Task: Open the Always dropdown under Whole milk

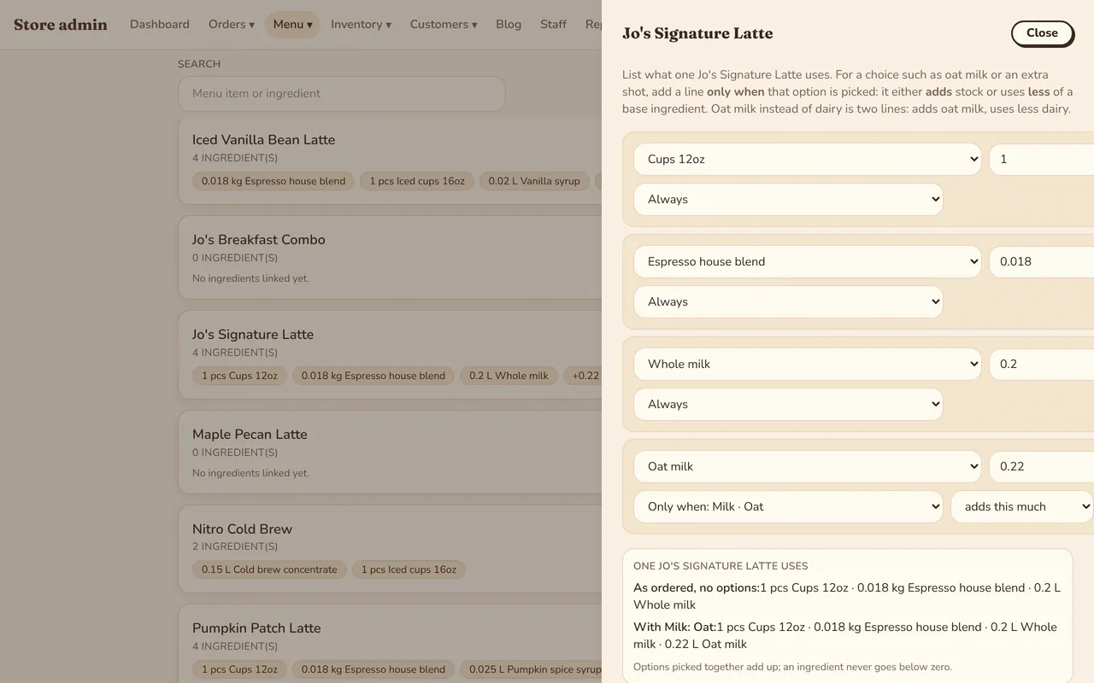Action: coord(788,404)
